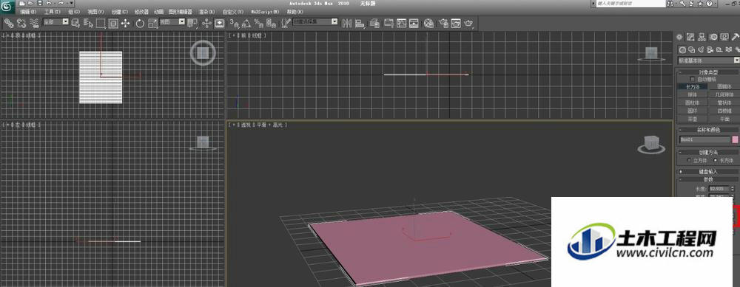Open the 编辑(E) menu
740x287 pixels.
pos(28,12)
